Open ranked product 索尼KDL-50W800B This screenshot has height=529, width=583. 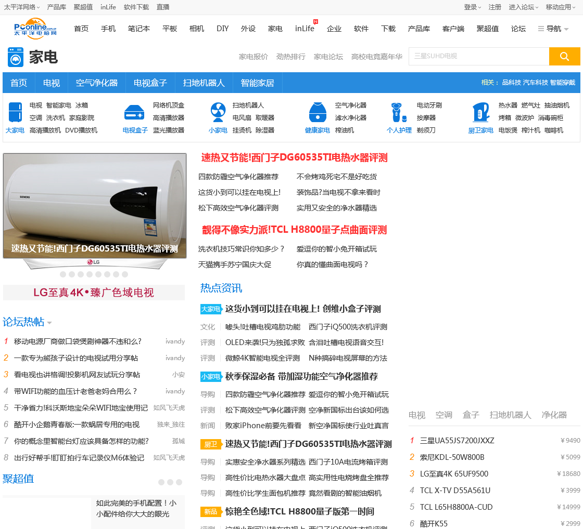tap(452, 457)
